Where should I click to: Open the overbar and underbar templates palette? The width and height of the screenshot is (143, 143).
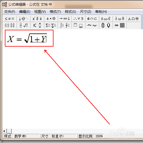click(78, 25)
